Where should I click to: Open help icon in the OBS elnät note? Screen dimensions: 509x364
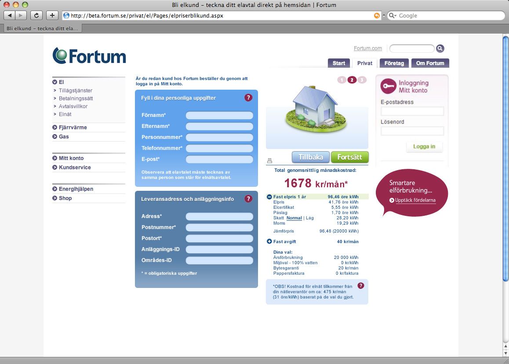(x=360, y=285)
